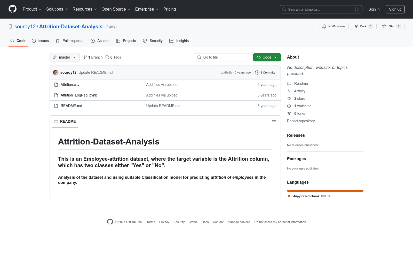
Task: Click the footer Manage cookies button
Action: 239,222
